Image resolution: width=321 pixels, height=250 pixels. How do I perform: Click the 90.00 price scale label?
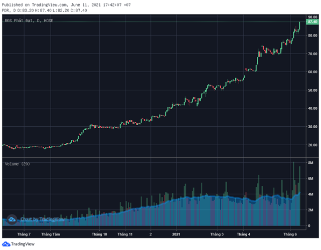pyautogui.click(x=312, y=17)
